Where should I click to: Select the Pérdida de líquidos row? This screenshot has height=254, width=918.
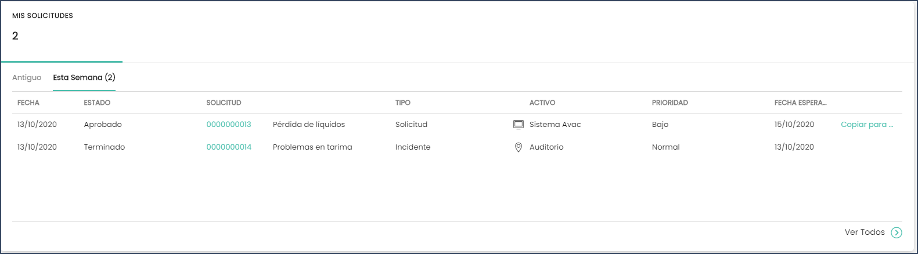click(457, 125)
